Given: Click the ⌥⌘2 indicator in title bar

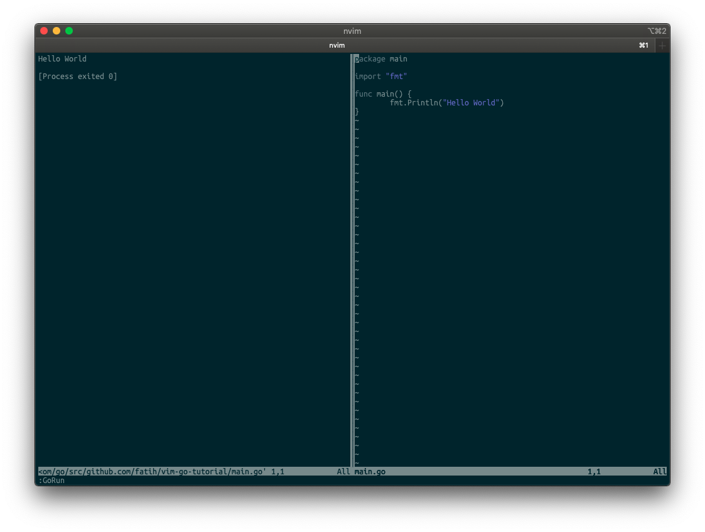Looking at the screenshot, I should pos(657,31).
